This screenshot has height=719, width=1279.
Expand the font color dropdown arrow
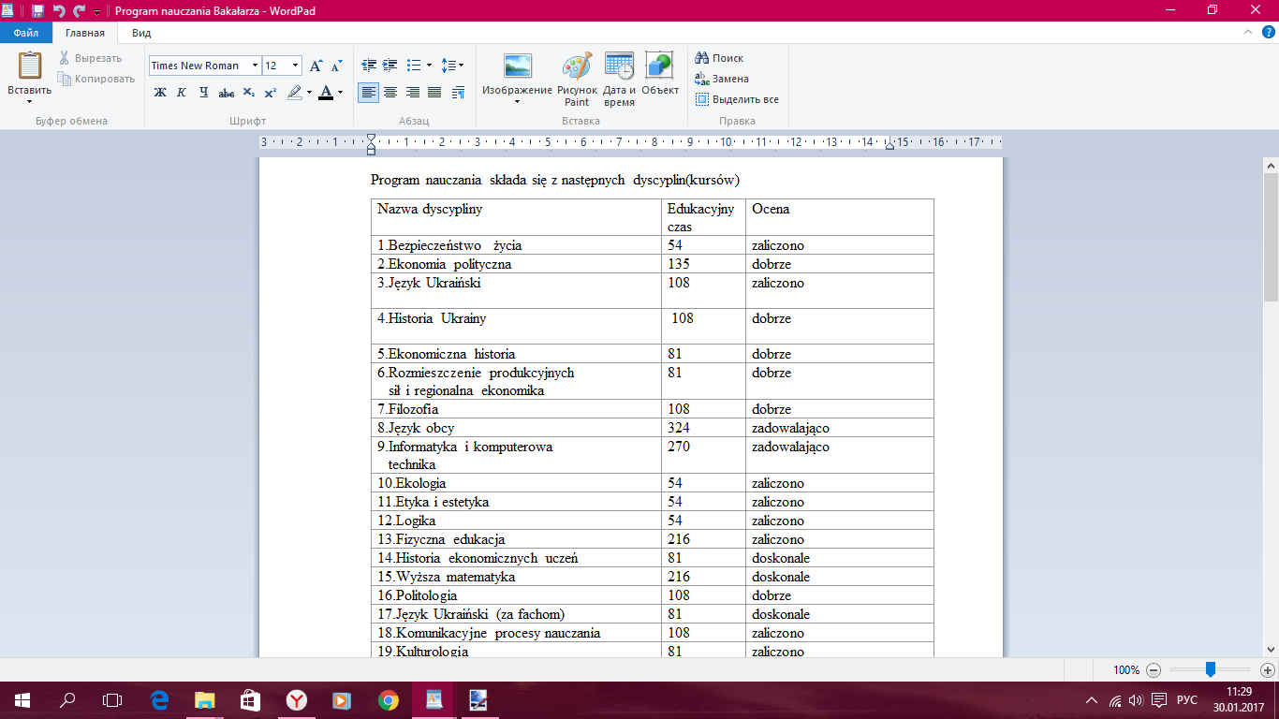(340, 93)
